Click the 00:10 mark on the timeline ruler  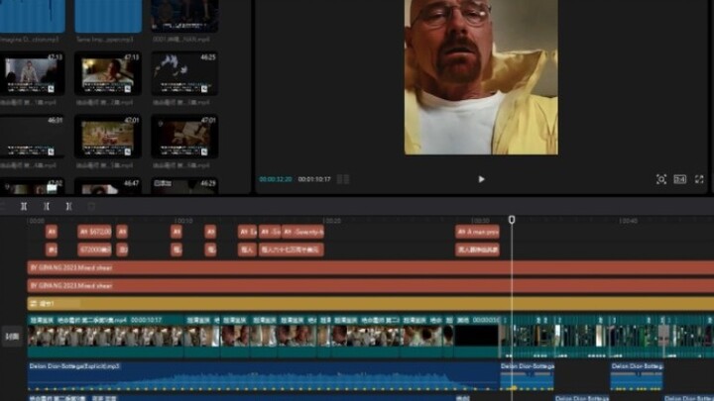(183, 221)
